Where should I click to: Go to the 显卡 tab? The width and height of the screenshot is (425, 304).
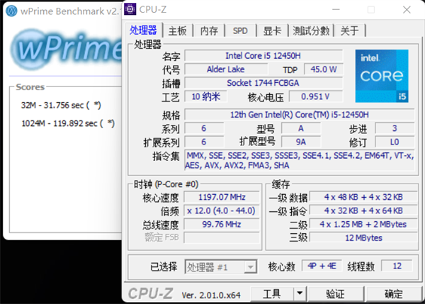point(272,30)
